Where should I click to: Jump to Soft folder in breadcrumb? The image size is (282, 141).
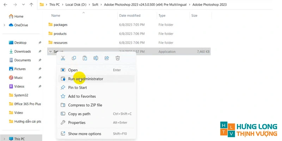tap(95, 5)
